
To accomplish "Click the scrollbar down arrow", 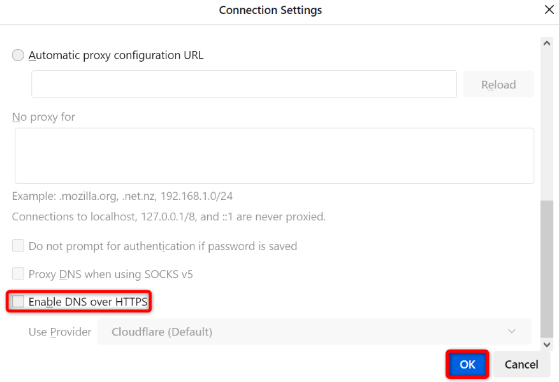I will click(546, 344).
